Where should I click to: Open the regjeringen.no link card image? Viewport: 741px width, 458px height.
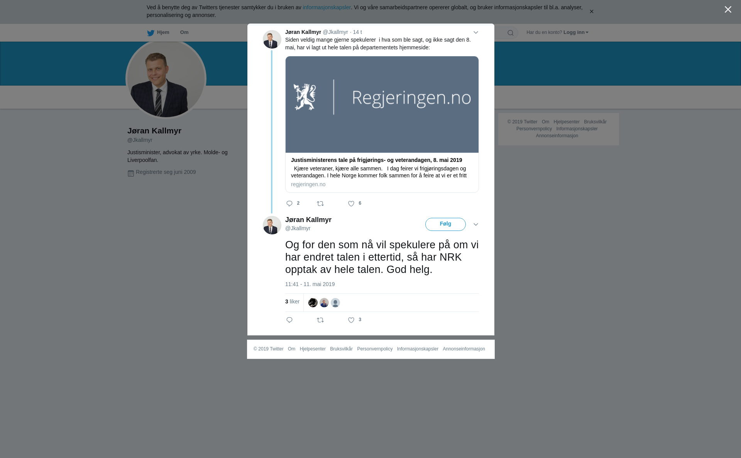(382, 104)
